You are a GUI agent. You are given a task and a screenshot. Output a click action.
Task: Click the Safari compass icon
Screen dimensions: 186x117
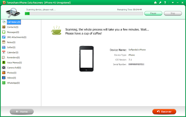pos(4,47)
